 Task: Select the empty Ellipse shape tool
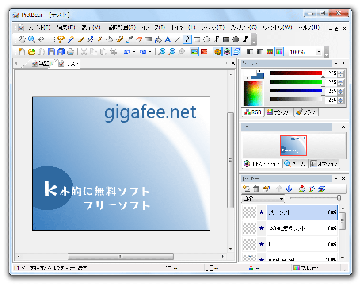point(206,39)
